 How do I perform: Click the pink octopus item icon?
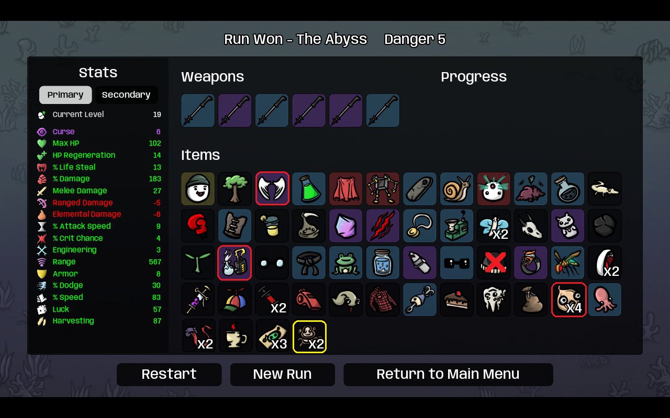point(605,300)
